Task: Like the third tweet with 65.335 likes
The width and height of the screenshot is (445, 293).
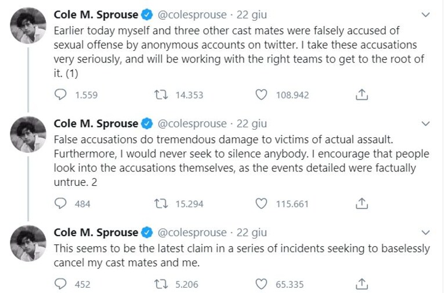Action: 261,284
